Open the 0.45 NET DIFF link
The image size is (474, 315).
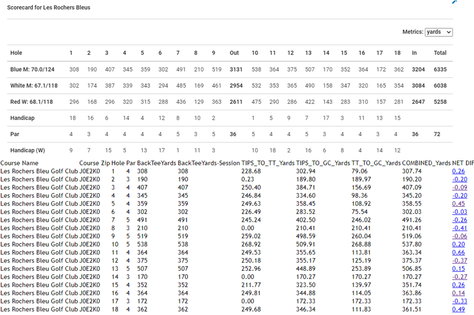coord(459,204)
